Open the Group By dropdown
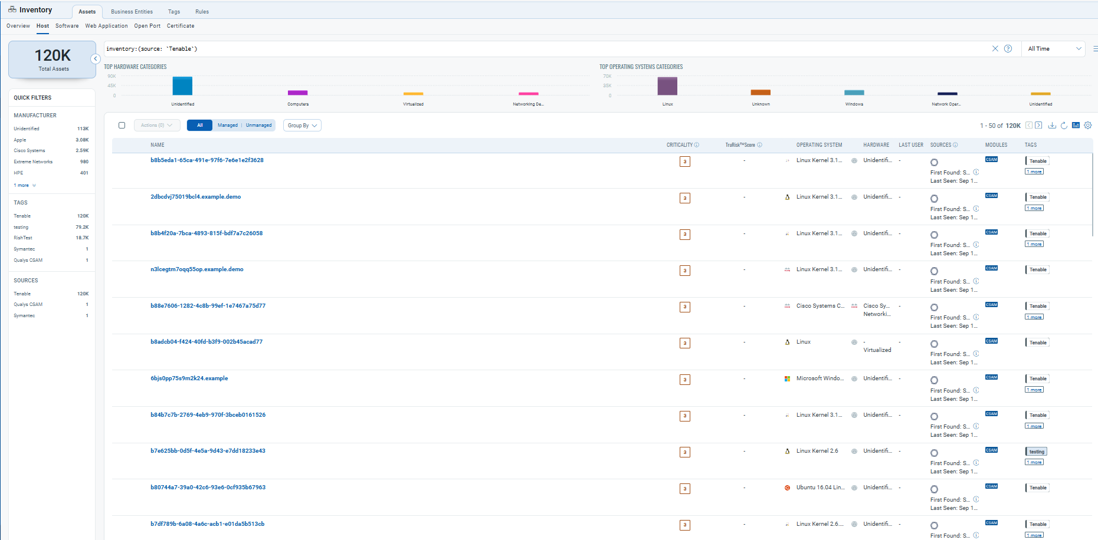The image size is (1098, 540). click(x=302, y=126)
